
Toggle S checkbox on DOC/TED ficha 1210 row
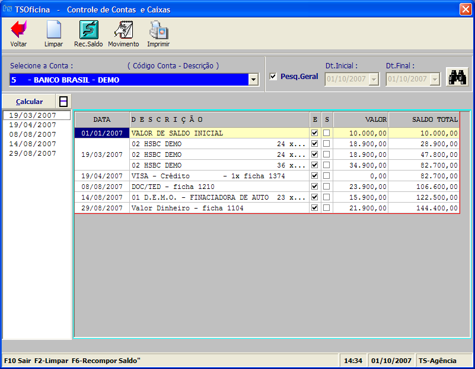point(327,187)
